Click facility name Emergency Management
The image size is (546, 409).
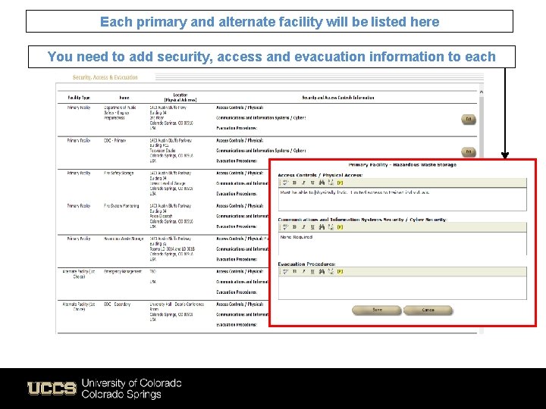point(123,271)
